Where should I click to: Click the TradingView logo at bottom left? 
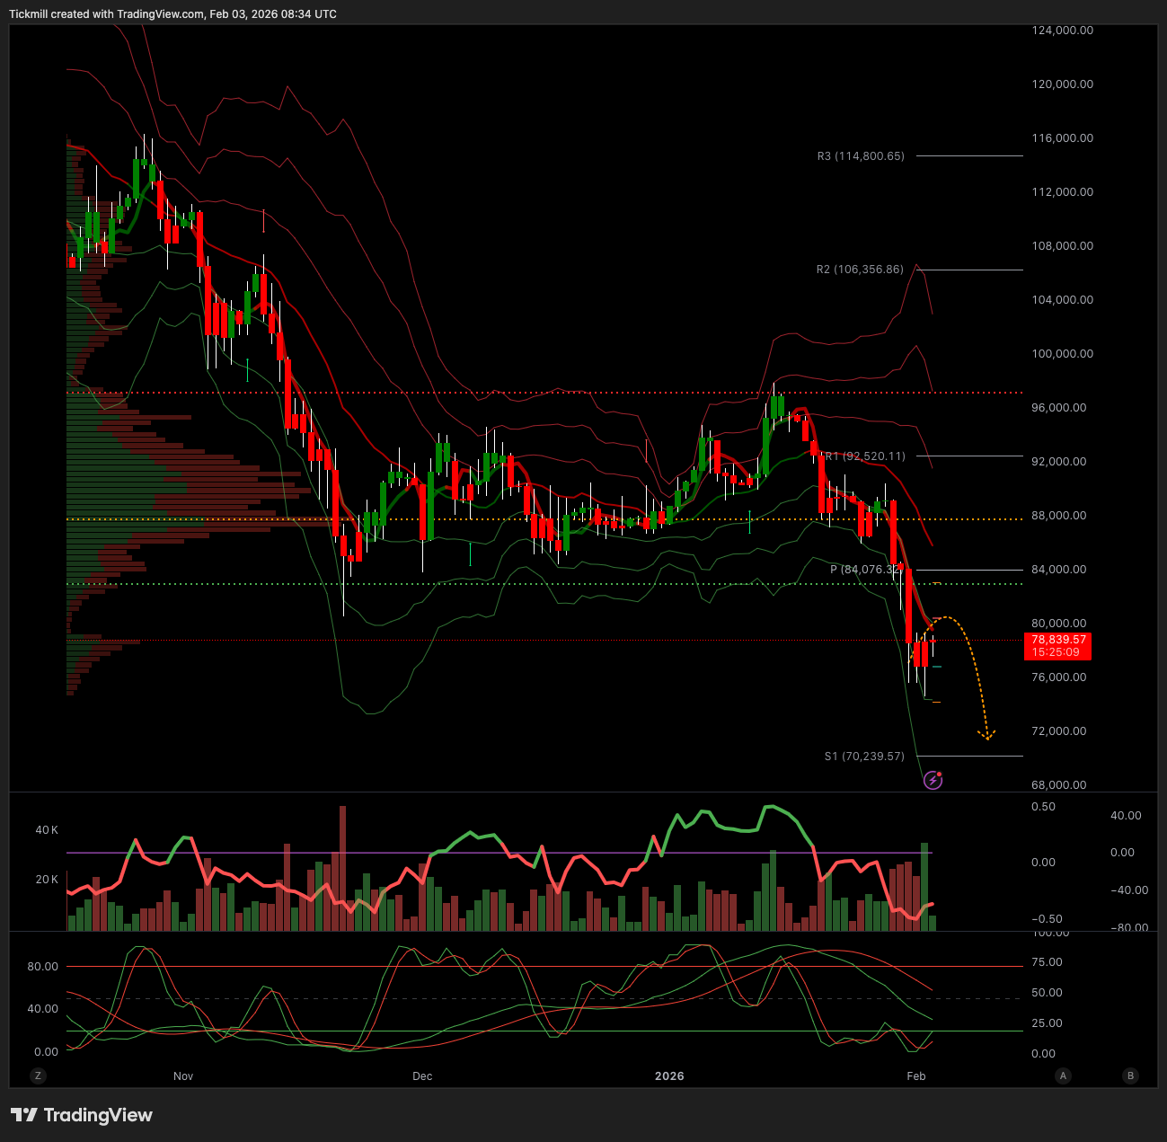pyautogui.click(x=82, y=1115)
